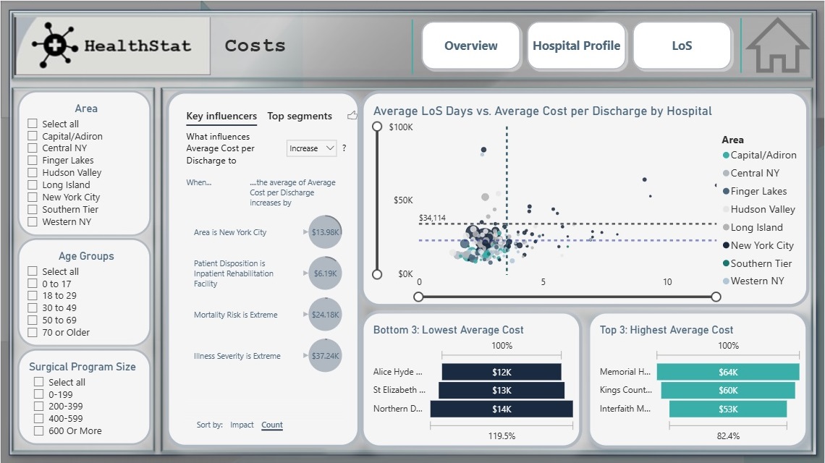The width and height of the screenshot is (825, 463).
Task: Click the Home house icon
Action: 777,46
